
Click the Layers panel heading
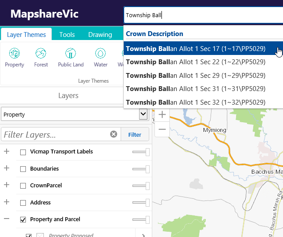[x=68, y=95]
